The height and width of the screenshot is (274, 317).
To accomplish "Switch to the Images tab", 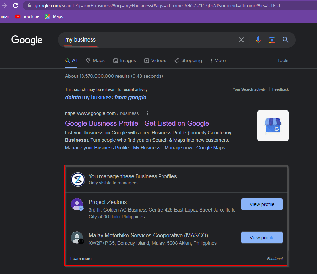I will coord(125,60).
